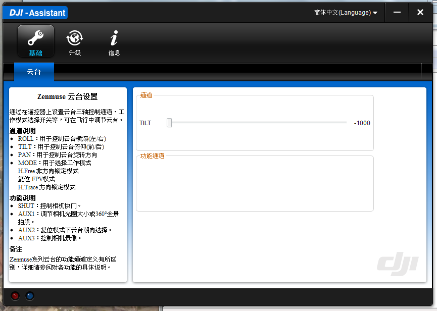Click the 复位 FPV模式 line

(36, 179)
